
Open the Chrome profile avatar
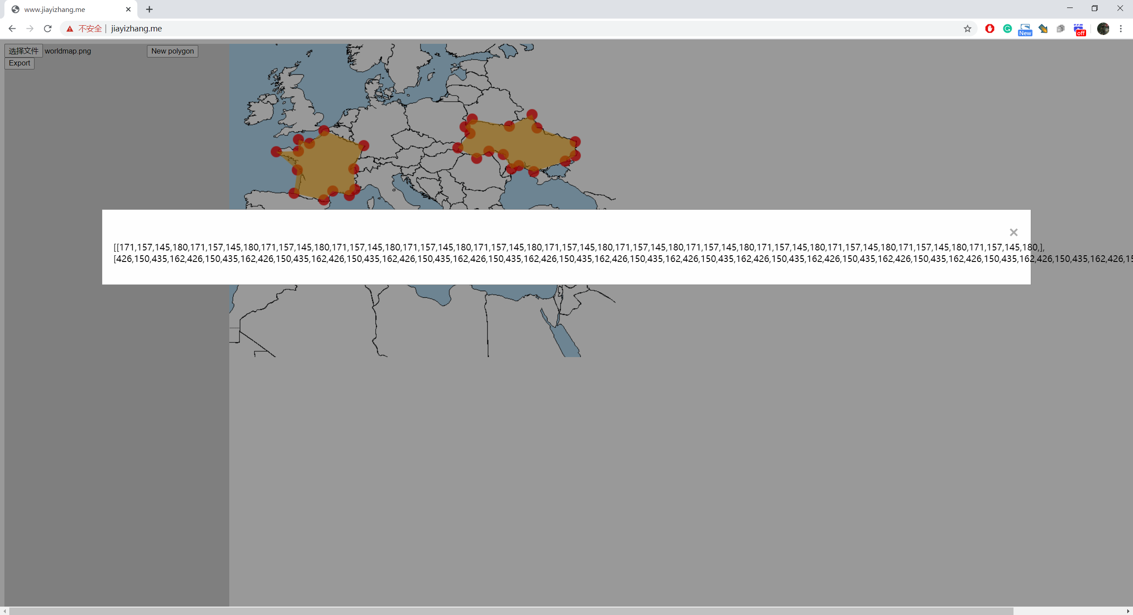[1103, 29]
